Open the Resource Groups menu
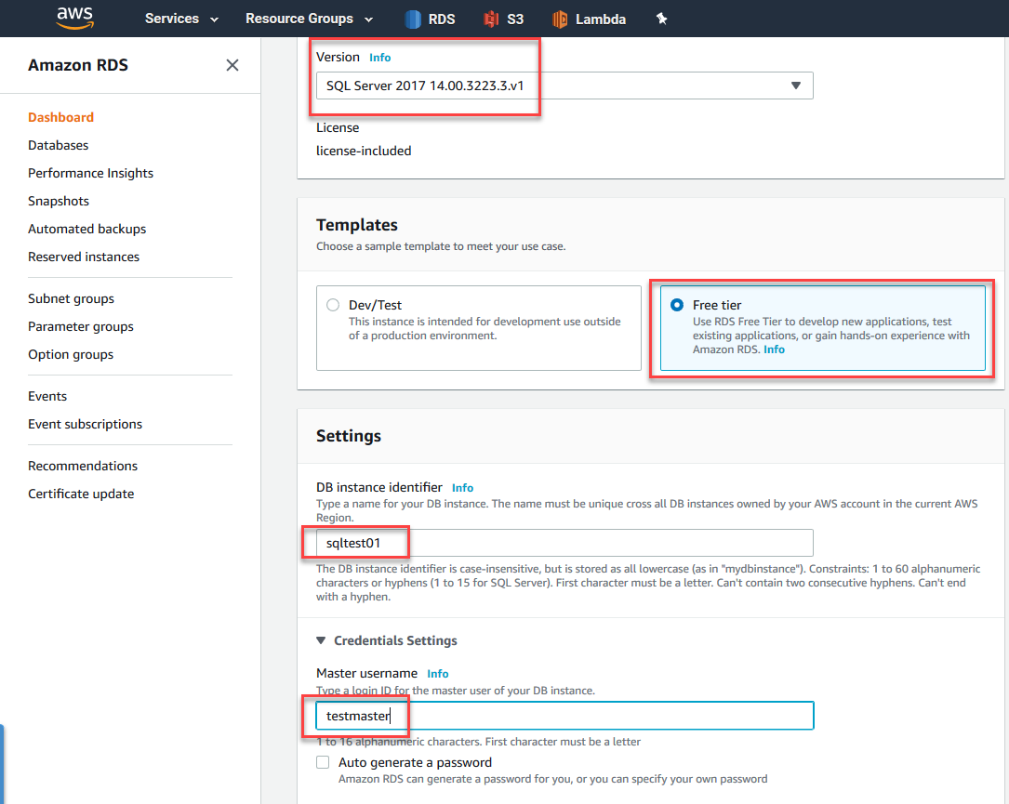 309,19
